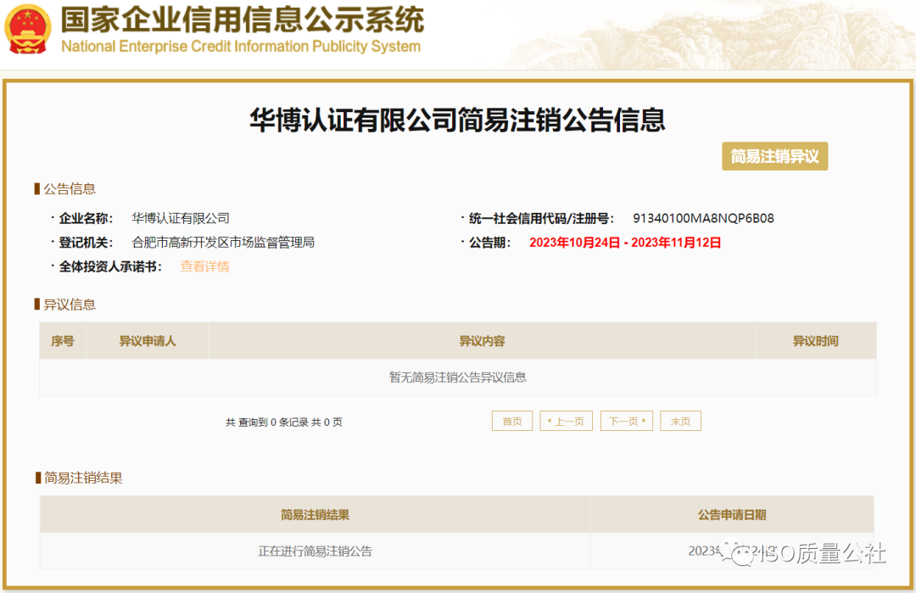Select 合肥市高新开发区市场监督管理局 text

pos(223,243)
